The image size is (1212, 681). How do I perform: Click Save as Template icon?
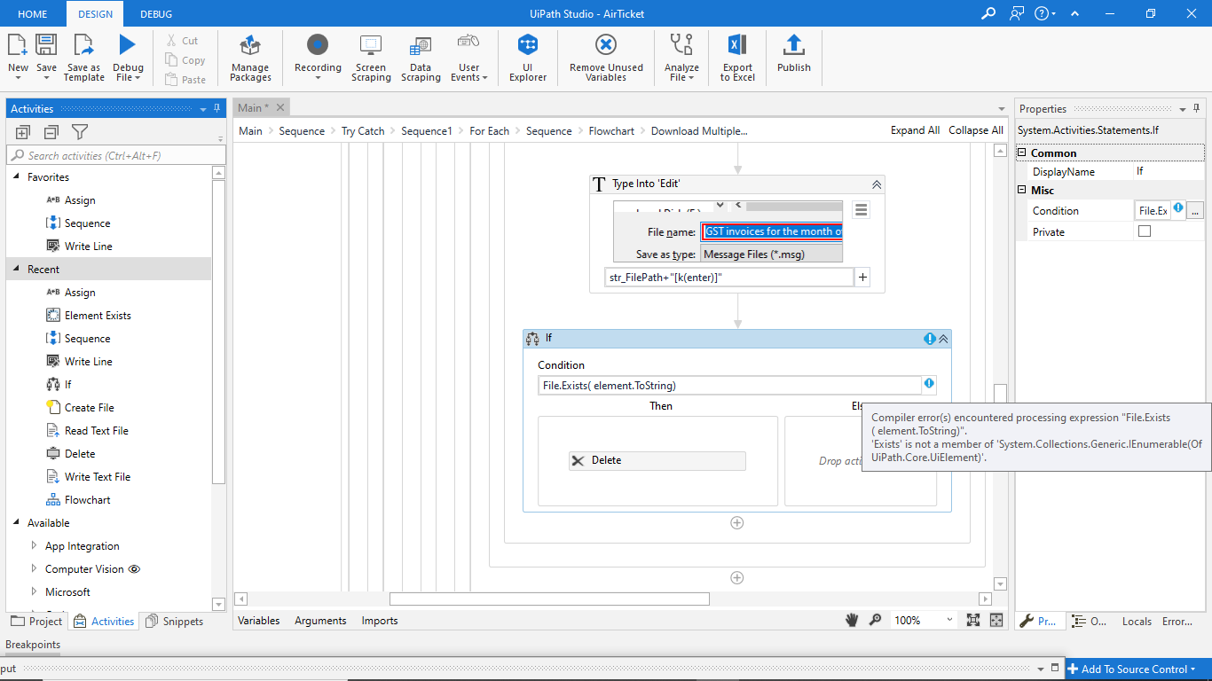[84, 45]
